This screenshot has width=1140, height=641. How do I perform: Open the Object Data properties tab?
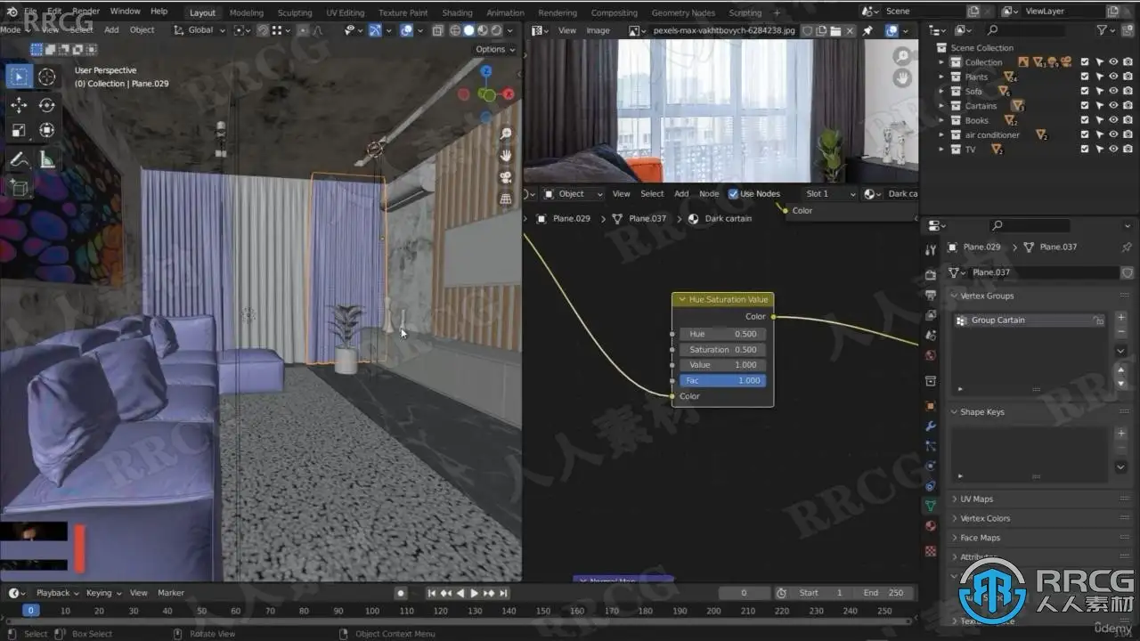click(931, 506)
